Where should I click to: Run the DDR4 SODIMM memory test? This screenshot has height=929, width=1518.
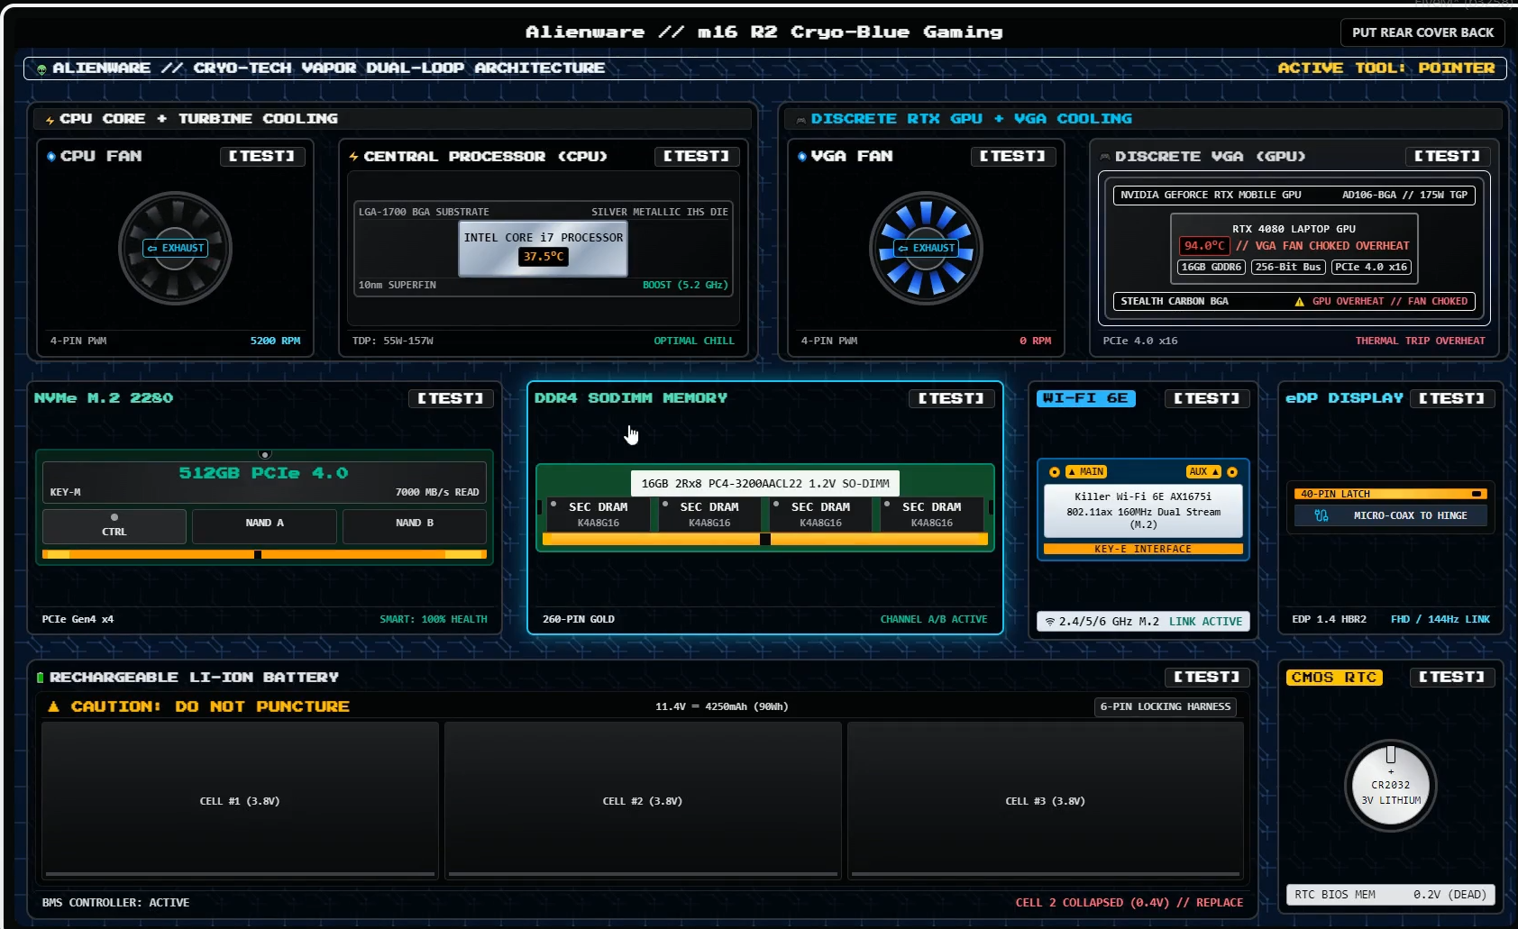coord(951,398)
